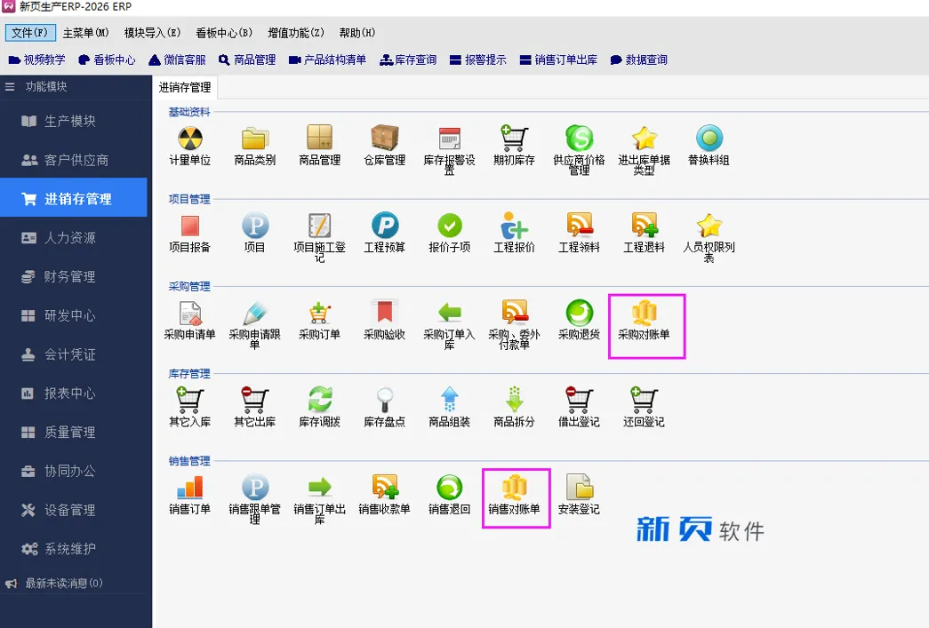Collapse sidebar via 功能模块 hamburger icon

point(10,86)
